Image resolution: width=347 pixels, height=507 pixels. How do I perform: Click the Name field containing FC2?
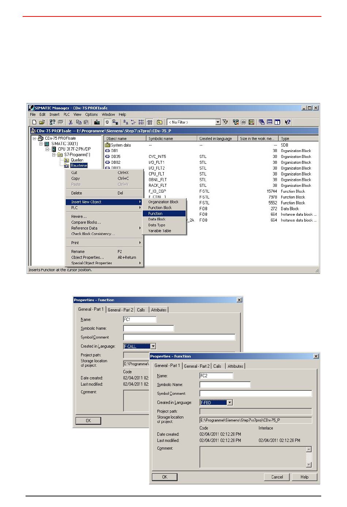tap(216, 376)
